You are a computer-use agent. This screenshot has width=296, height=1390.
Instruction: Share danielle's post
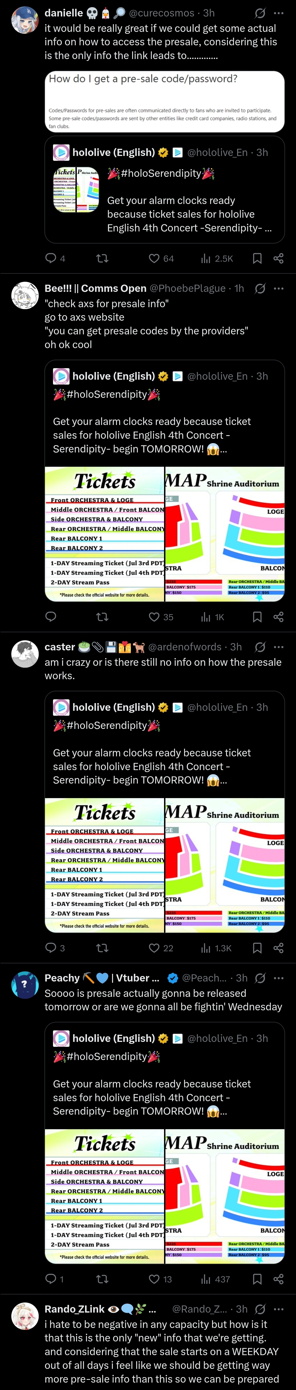click(x=278, y=258)
